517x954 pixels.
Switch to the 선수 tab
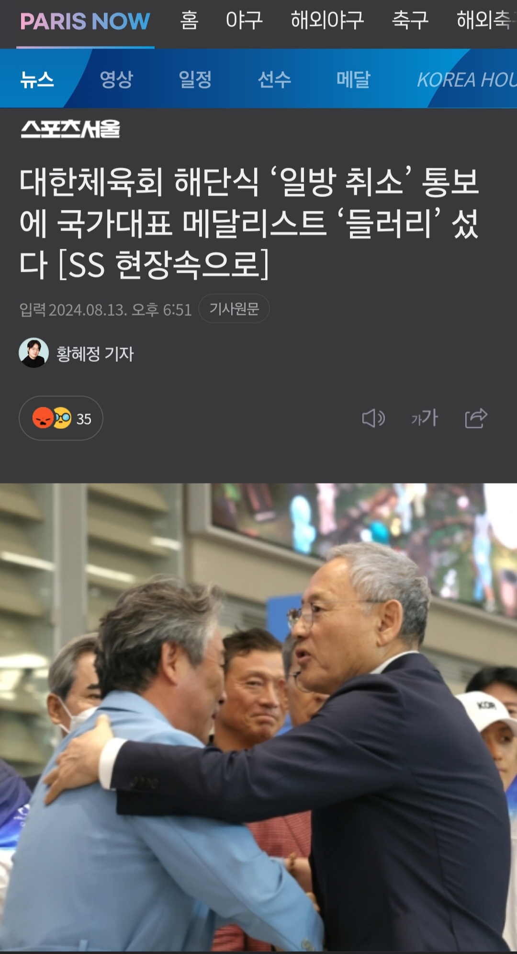pyautogui.click(x=274, y=79)
